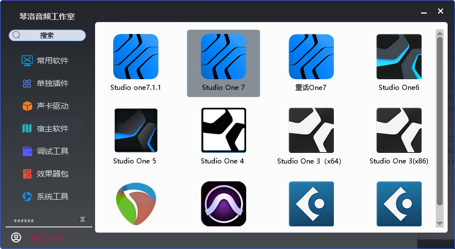Viewport: 455px width, 249px height.
Task: Click the 琴洛音频工作室 title text
Action: [47, 16]
